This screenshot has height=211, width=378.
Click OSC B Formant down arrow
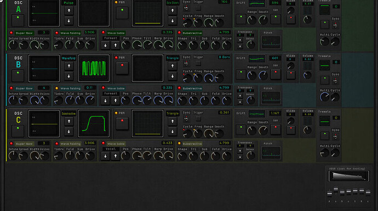pos(105,101)
